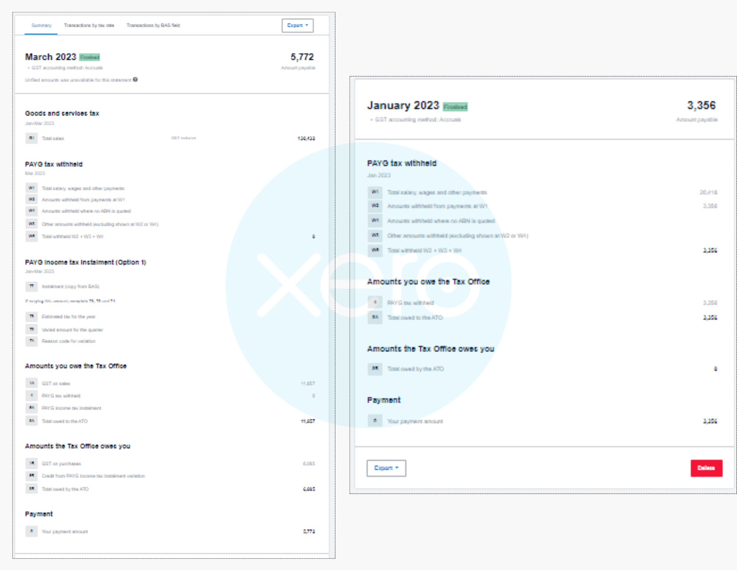Open the Export dropdown at bottom of January statement
The image size is (737, 570).
[386, 468]
